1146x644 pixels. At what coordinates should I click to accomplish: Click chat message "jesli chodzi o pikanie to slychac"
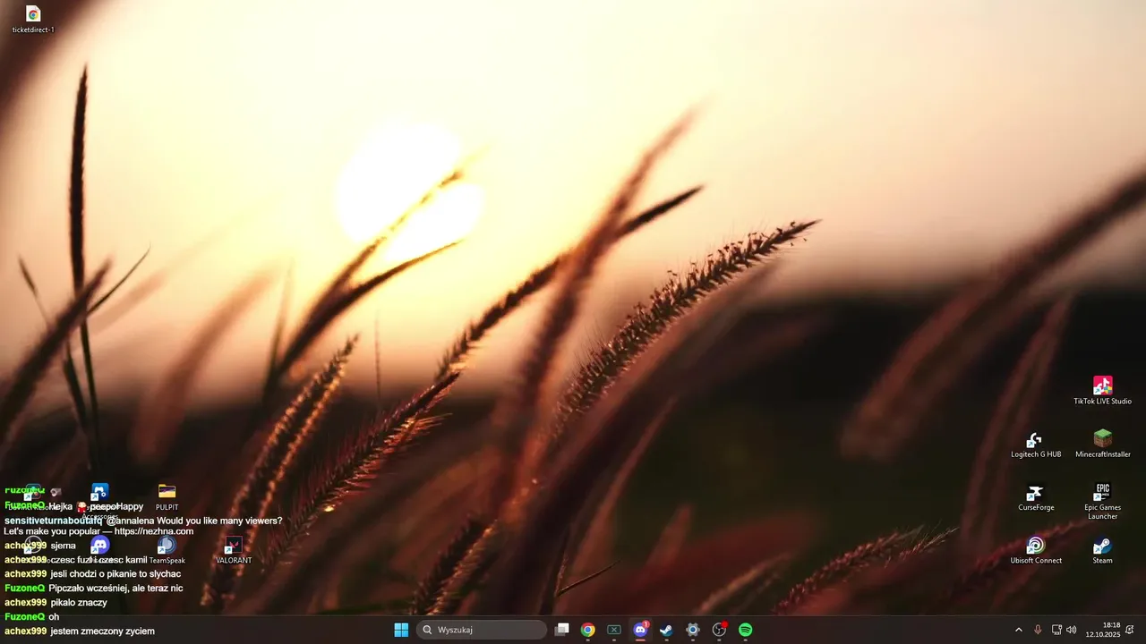coord(115,574)
